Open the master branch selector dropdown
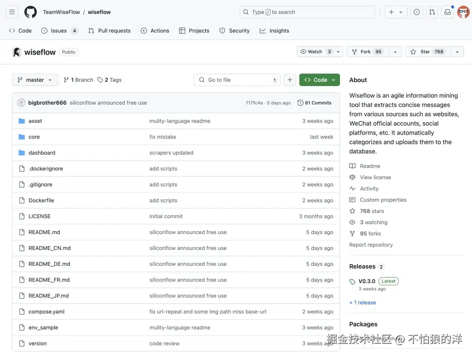Screen dimensions: 472x355 point(35,80)
